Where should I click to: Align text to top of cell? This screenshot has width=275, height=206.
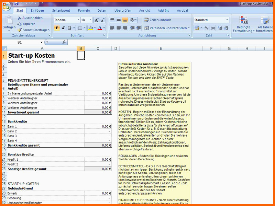[x=112, y=20]
